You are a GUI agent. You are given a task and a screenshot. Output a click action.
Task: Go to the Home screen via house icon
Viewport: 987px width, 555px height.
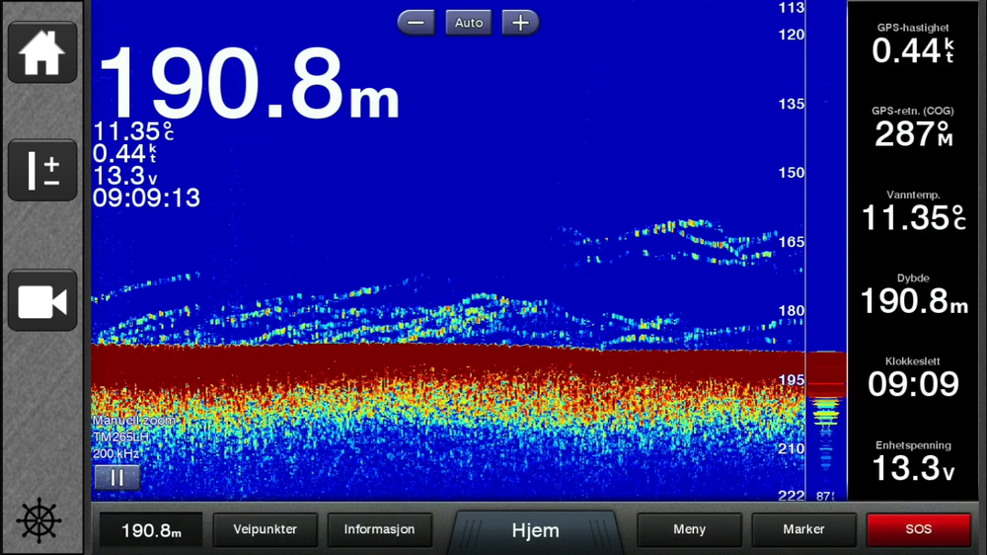(x=42, y=52)
